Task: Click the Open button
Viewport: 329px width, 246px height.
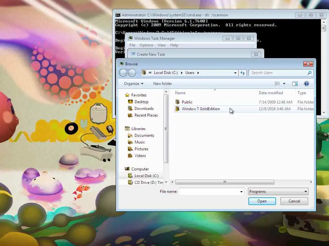Action: pos(262,201)
